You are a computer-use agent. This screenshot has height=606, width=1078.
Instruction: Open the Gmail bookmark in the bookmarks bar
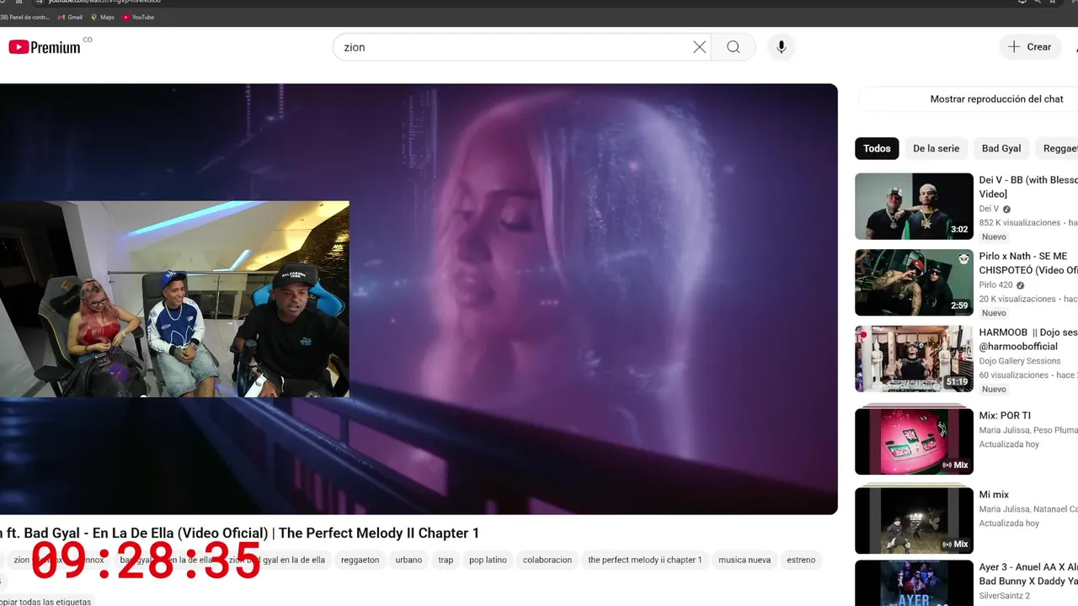pyautogui.click(x=70, y=17)
